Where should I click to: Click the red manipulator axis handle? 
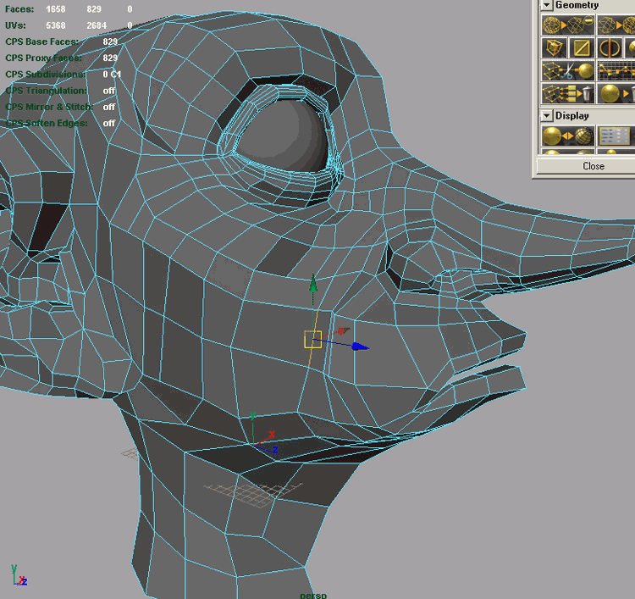[343, 330]
